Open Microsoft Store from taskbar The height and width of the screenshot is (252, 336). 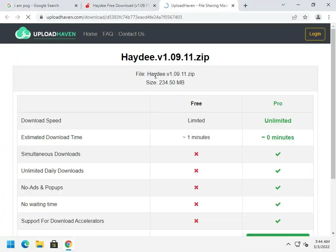click(x=54, y=244)
